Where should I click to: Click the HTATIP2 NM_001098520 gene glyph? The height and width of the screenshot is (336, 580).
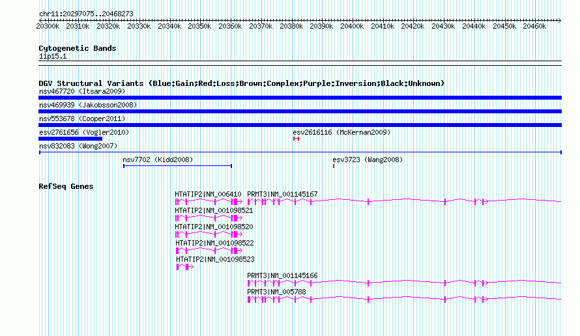pos(209,234)
